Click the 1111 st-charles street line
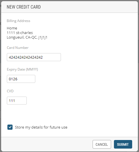139x152 pixels. [x=20, y=33]
